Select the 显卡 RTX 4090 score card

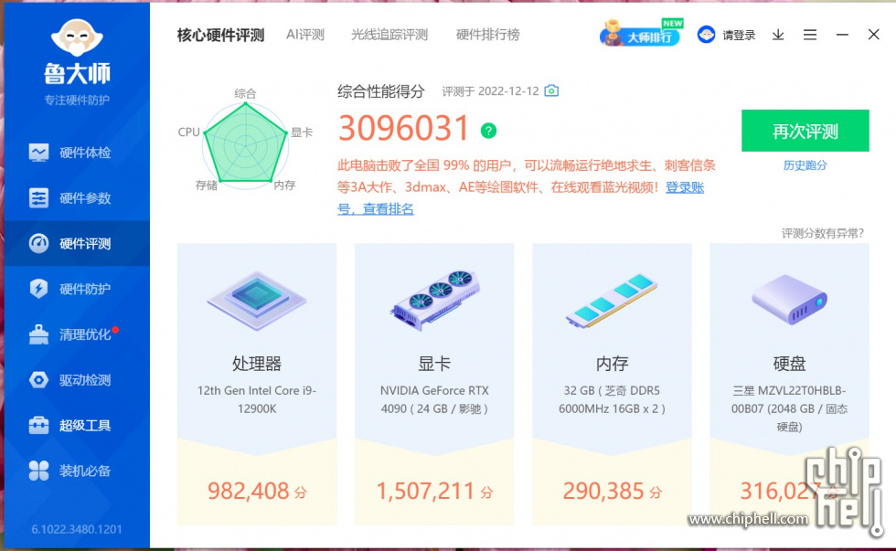coord(434,385)
